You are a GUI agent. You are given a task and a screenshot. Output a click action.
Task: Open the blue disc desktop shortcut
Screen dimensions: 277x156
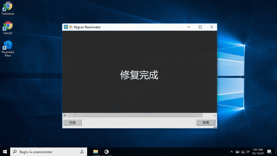(x=8, y=49)
